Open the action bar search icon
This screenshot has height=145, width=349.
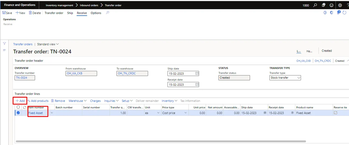click(x=108, y=13)
